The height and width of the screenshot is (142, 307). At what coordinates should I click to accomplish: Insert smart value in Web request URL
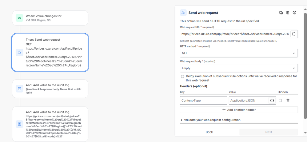click(294, 34)
